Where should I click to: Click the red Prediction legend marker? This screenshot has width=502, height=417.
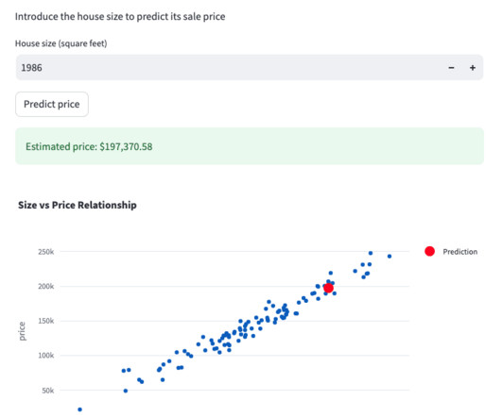(x=429, y=252)
